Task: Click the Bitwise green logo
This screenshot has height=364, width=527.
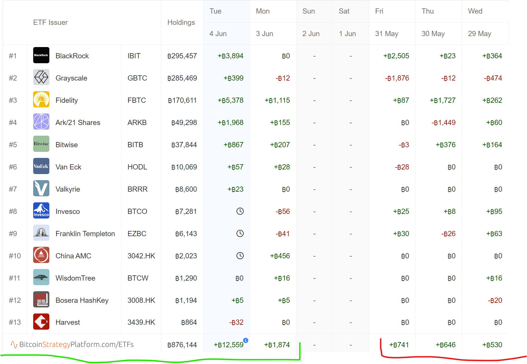Action: pyautogui.click(x=41, y=144)
